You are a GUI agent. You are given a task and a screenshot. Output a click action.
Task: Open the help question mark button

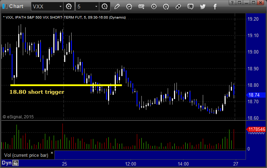point(232,2)
